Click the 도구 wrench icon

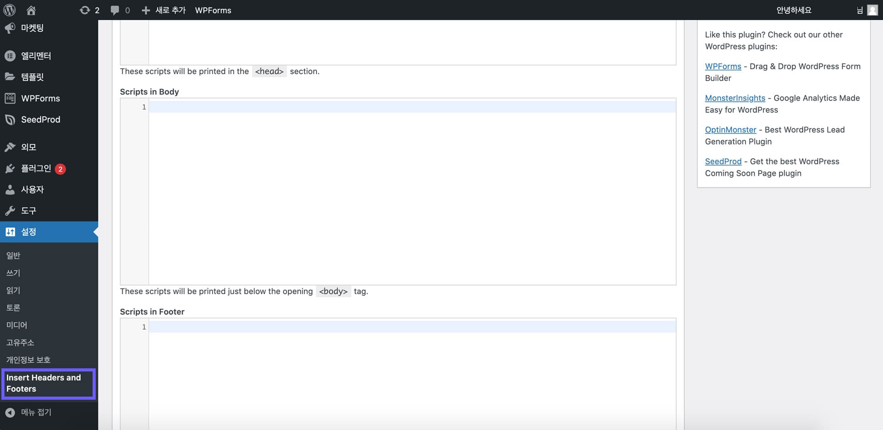click(10, 211)
